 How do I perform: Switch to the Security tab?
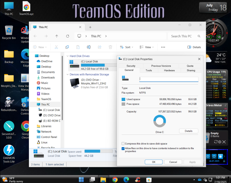pos(131,66)
